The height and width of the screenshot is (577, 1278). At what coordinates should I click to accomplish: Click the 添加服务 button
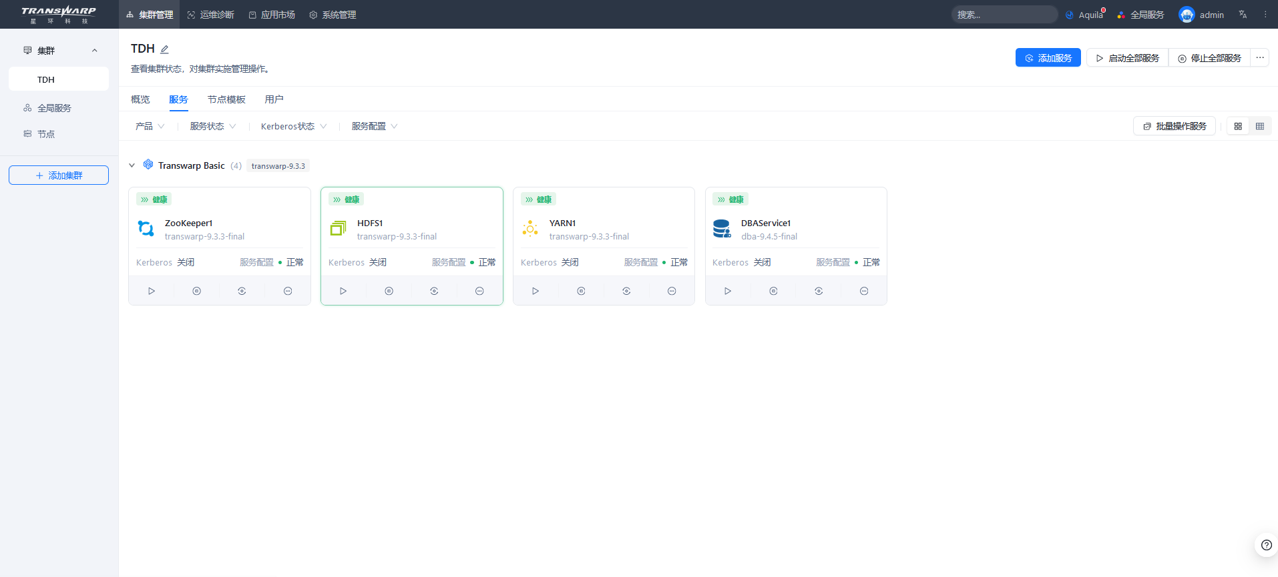pos(1048,58)
